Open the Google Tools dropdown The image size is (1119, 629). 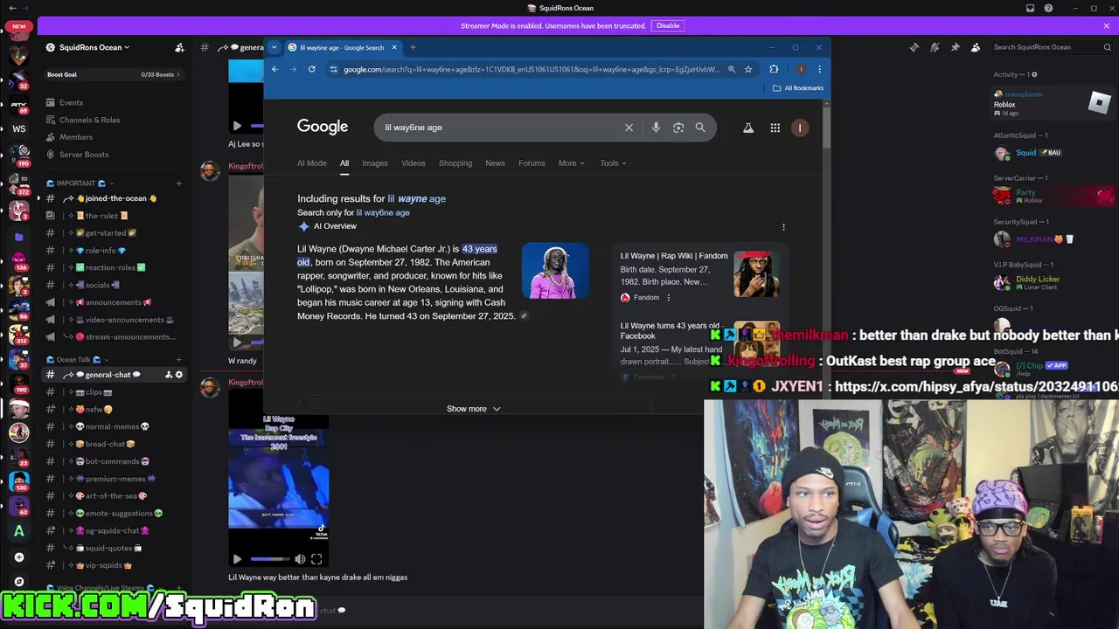pyautogui.click(x=613, y=163)
